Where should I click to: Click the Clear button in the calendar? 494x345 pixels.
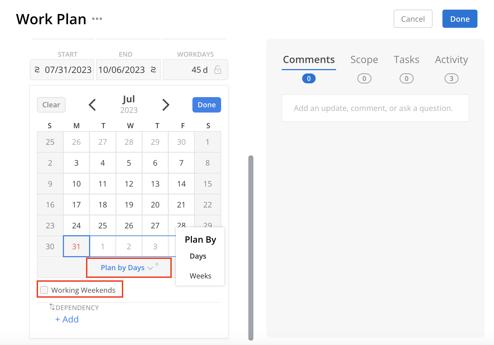click(51, 105)
